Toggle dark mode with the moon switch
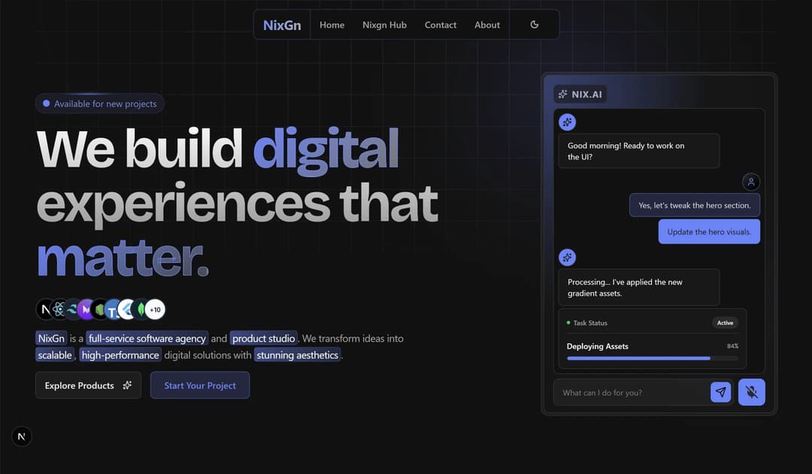The height and width of the screenshot is (474, 812). pyautogui.click(x=535, y=24)
